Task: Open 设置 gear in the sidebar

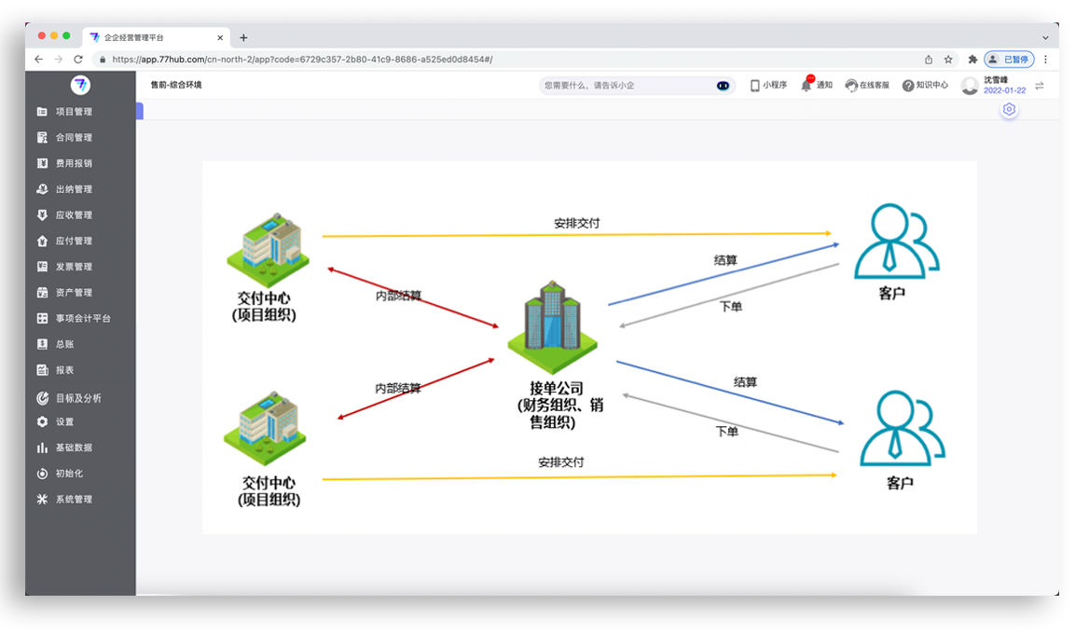Action: coord(42,421)
